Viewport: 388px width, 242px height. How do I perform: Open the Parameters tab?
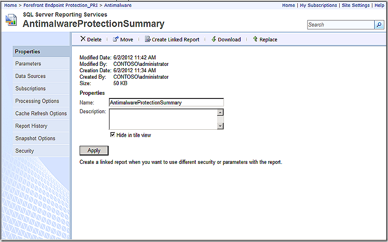coord(41,63)
